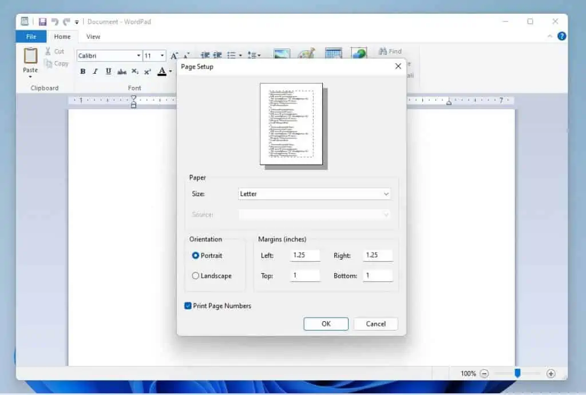Open the paper Size dropdown
The height and width of the screenshot is (395, 586).
click(387, 194)
